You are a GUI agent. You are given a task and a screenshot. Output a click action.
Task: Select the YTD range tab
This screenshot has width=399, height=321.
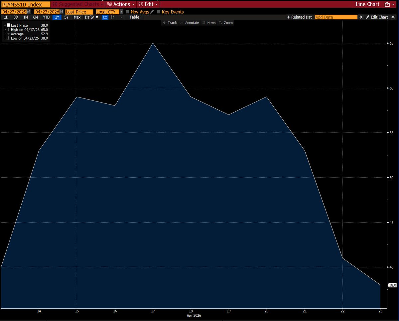[46, 17]
